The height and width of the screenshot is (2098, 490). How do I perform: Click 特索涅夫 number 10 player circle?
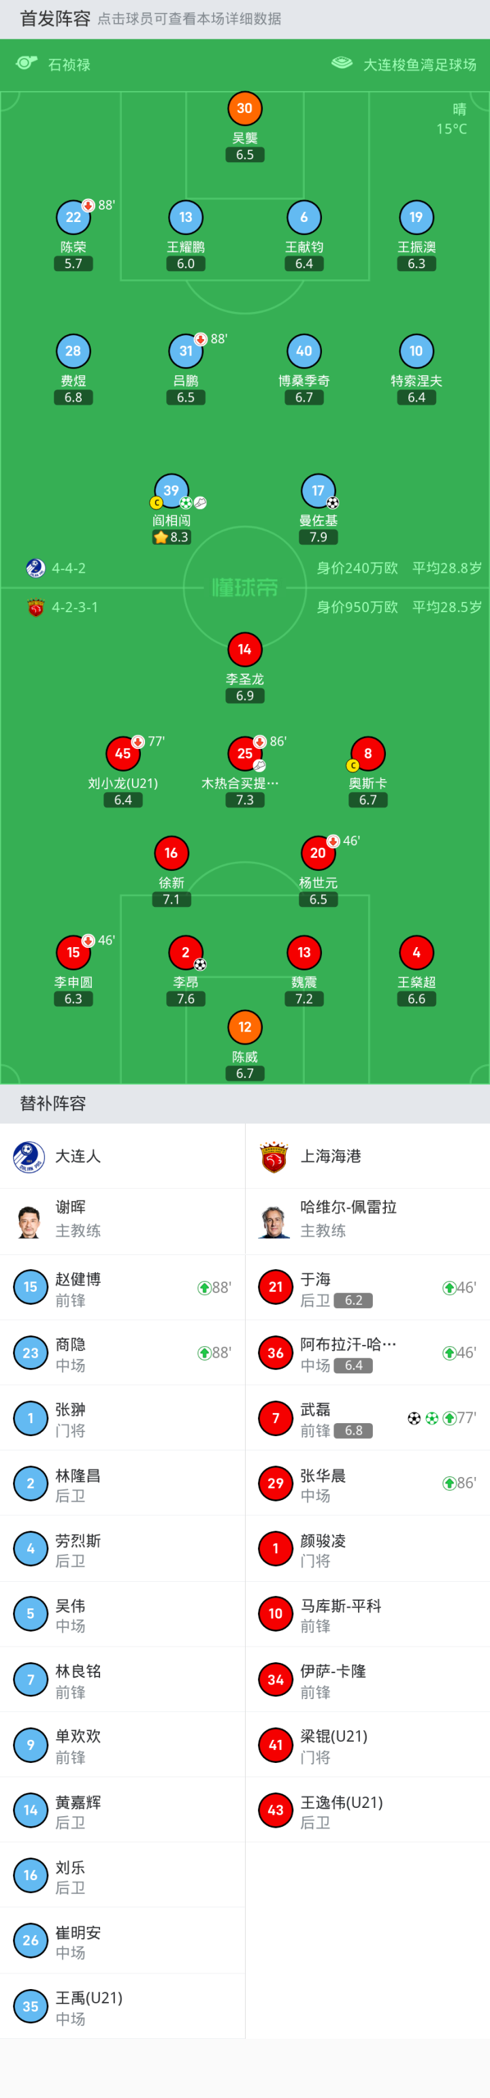(416, 351)
